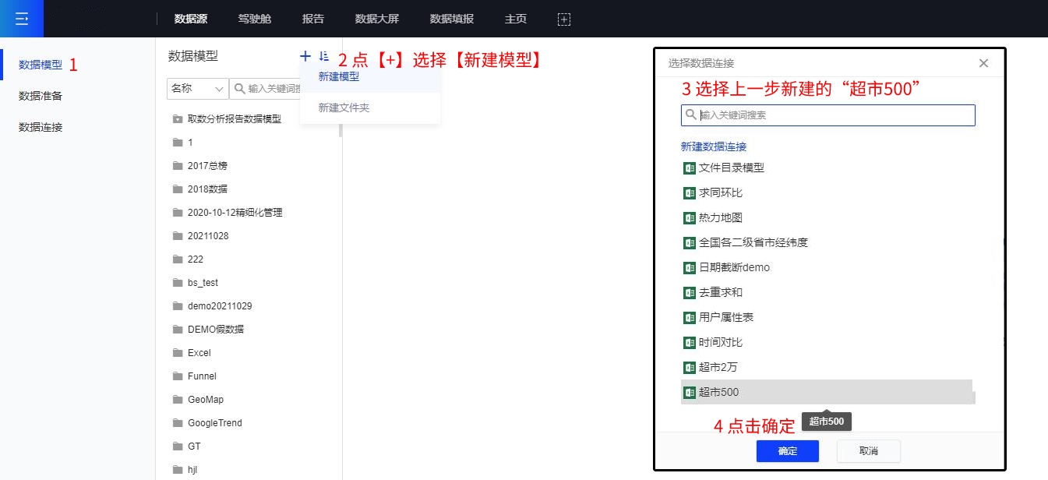
Task: Switch to the 驾驶舱 tab
Action: pos(255,19)
